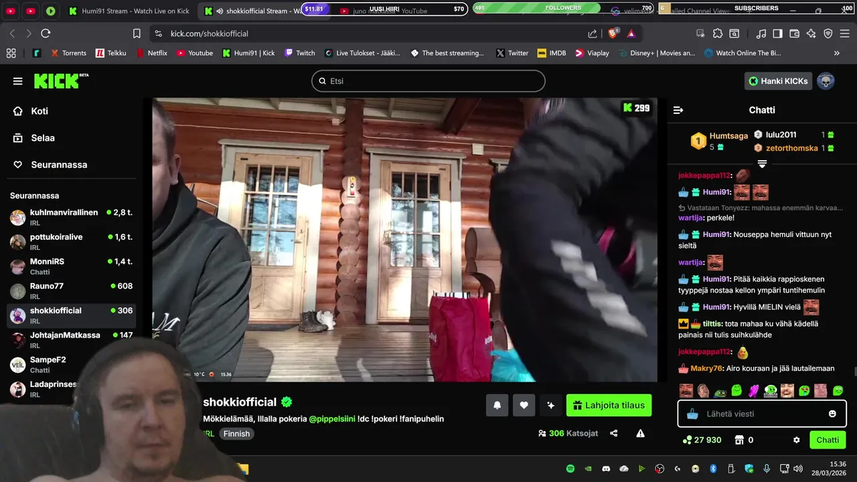Open the MonniRS channel
Screen dimensions: 857x482
click(x=71, y=266)
